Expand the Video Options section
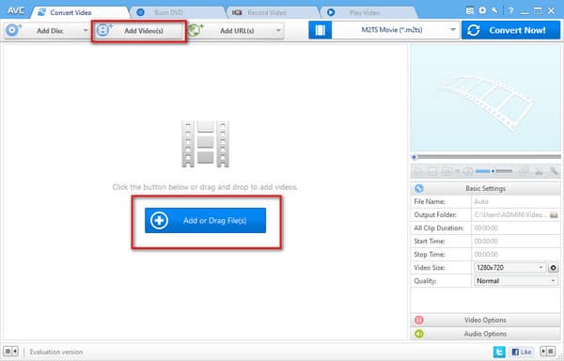Viewport: 564px width, 361px height. (485, 320)
